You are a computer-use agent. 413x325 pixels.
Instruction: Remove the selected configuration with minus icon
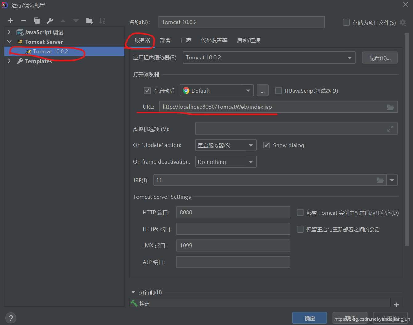point(23,21)
